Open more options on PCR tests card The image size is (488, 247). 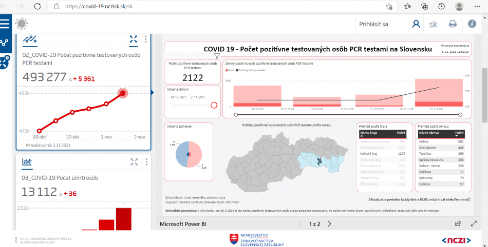[x=146, y=39]
